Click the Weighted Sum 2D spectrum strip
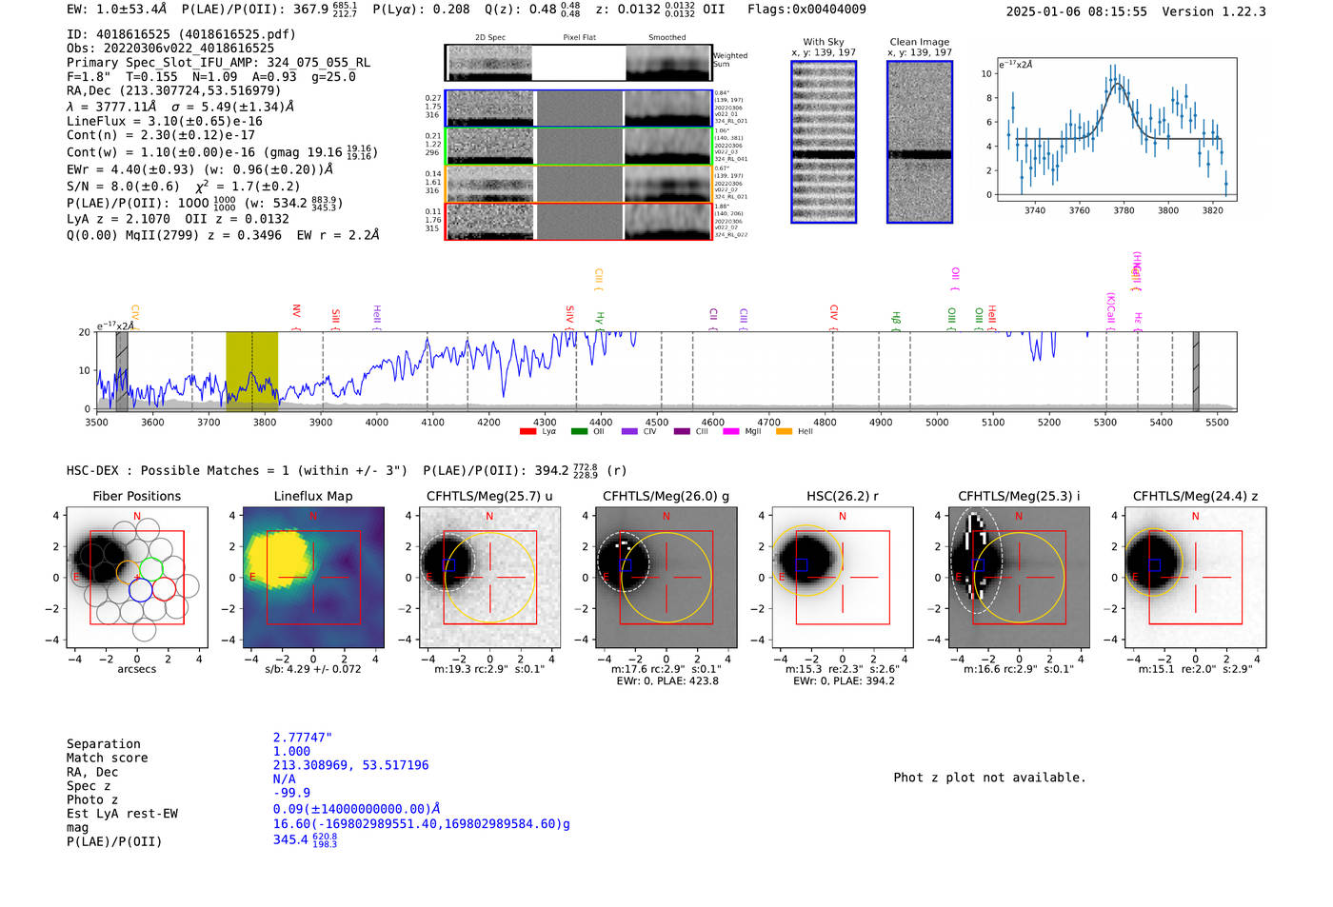The image size is (1333, 907). tap(578, 63)
